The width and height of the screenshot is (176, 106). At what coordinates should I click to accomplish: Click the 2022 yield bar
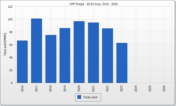(107, 56)
